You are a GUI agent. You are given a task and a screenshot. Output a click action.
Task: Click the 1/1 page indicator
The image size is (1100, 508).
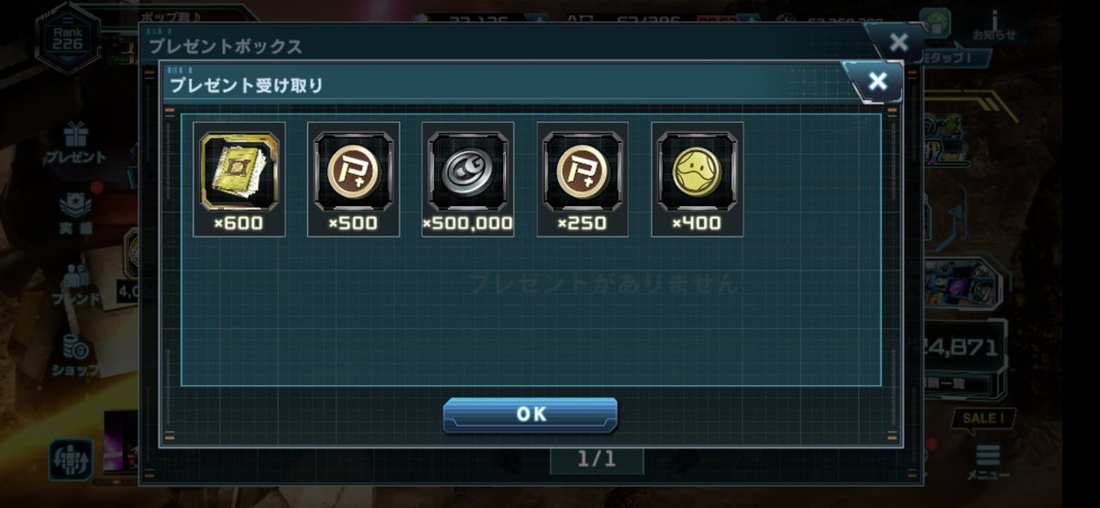coord(597,459)
